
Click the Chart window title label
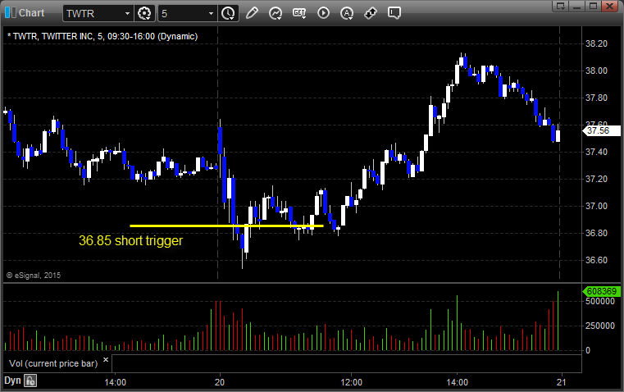coord(31,13)
